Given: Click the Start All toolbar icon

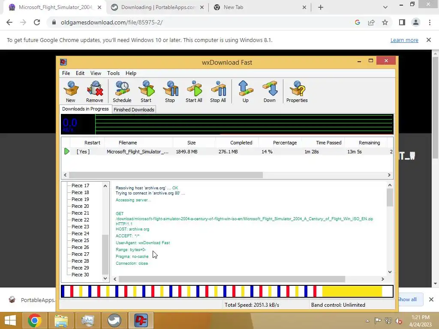Looking at the screenshot, I should (194, 92).
